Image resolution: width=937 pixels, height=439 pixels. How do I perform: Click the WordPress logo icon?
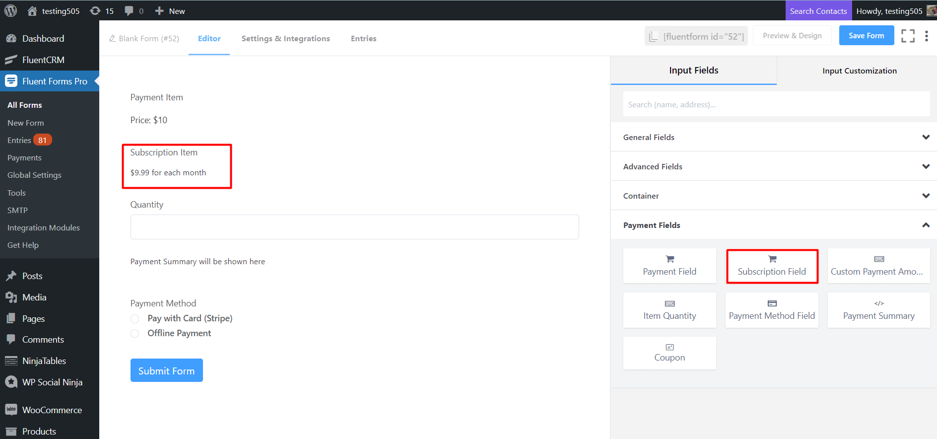click(x=10, y=10)
